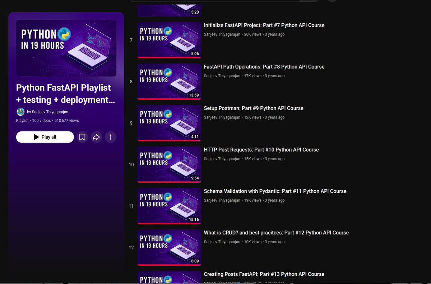Click the 'HTTP Post Requests' video thumbnail
The image size is (431, 284).
169,164
